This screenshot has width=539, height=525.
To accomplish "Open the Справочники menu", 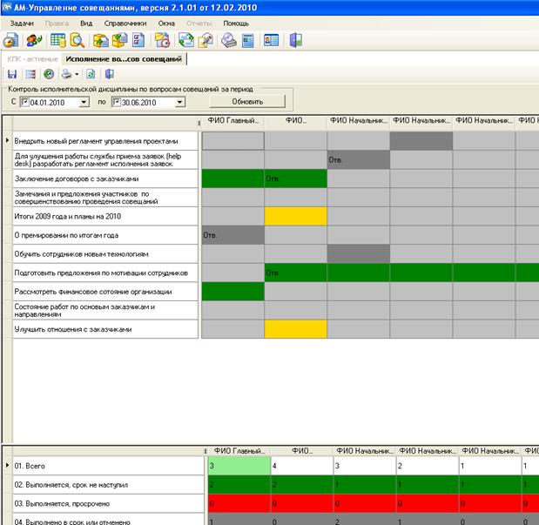I will point(126,22).
